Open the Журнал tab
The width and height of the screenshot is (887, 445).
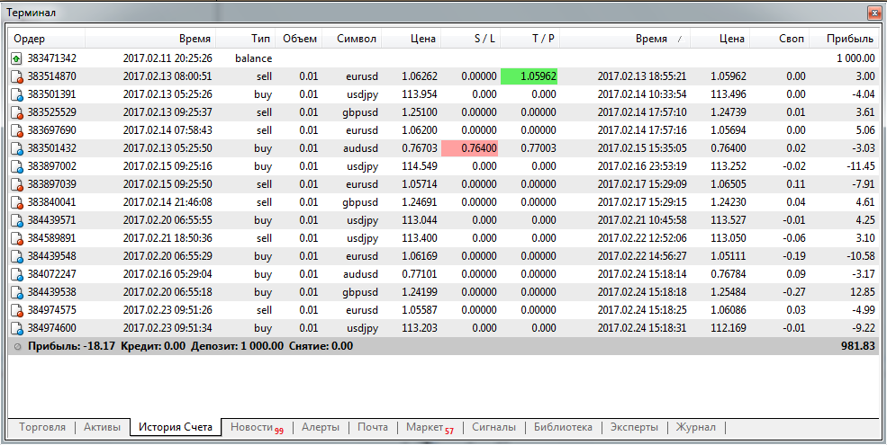pos(696,428)
